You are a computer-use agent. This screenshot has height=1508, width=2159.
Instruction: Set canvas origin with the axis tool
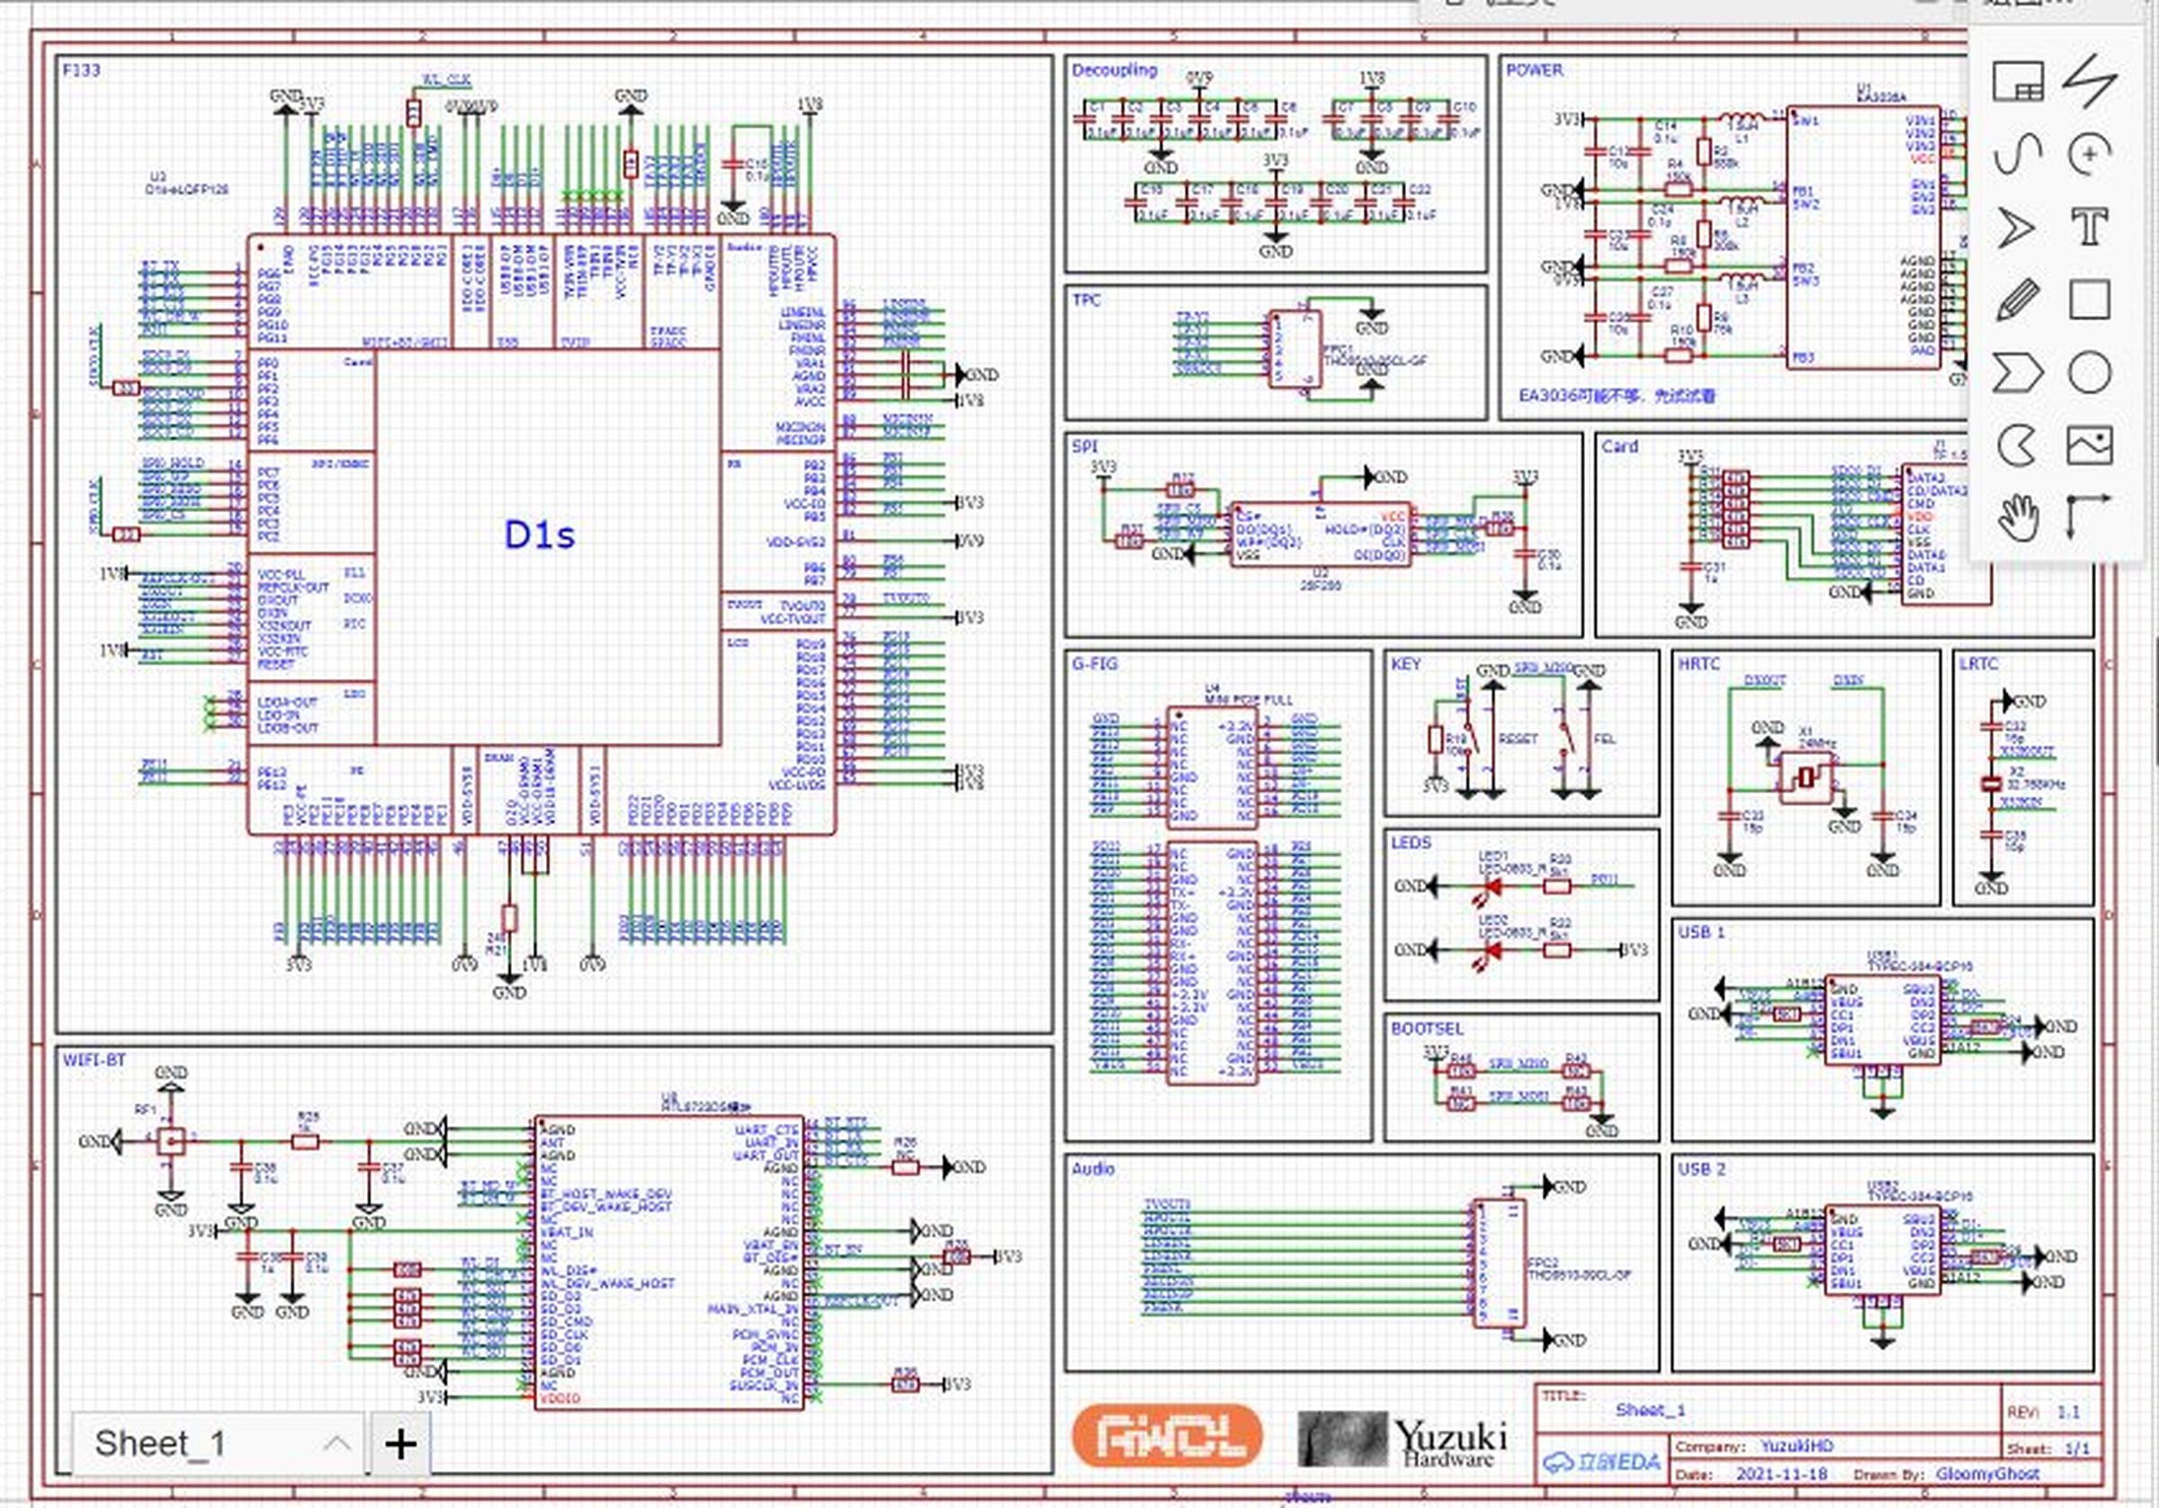click(2090, 518)
